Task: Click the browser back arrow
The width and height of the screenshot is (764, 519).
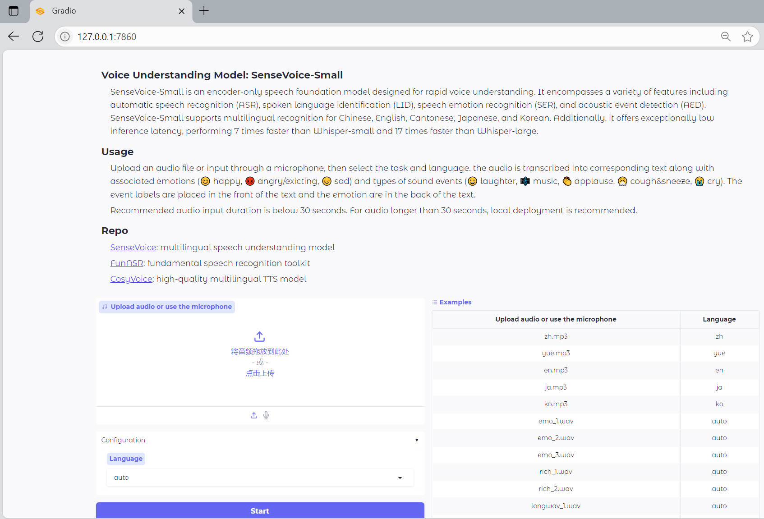Action: tap(14, 37)
